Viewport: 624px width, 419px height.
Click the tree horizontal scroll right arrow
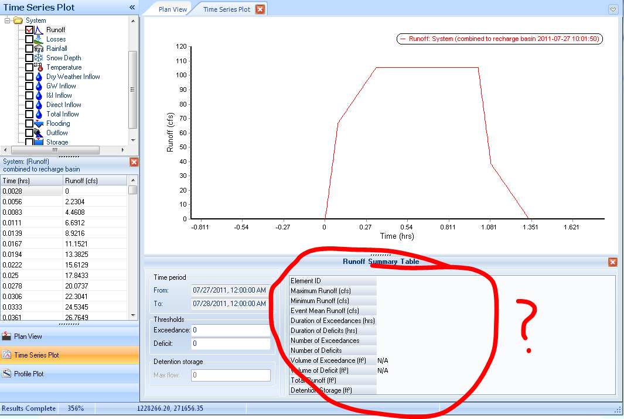[x=122, y=150]
